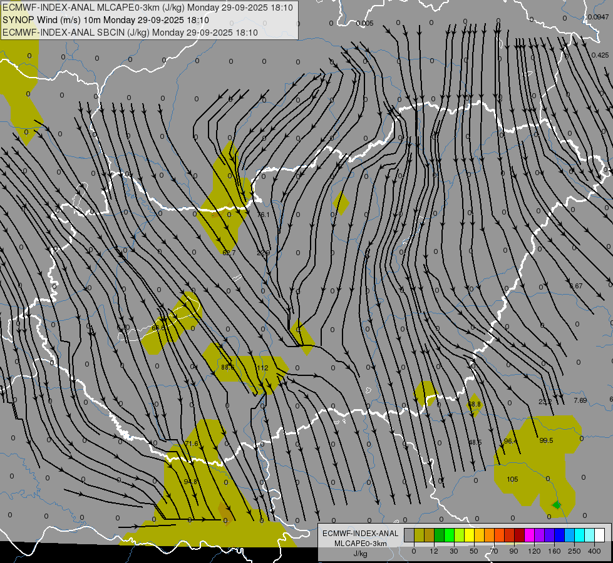Click the pure yellow legend swatch
Viewport: 613px width, 563px height.
point(470,535)
